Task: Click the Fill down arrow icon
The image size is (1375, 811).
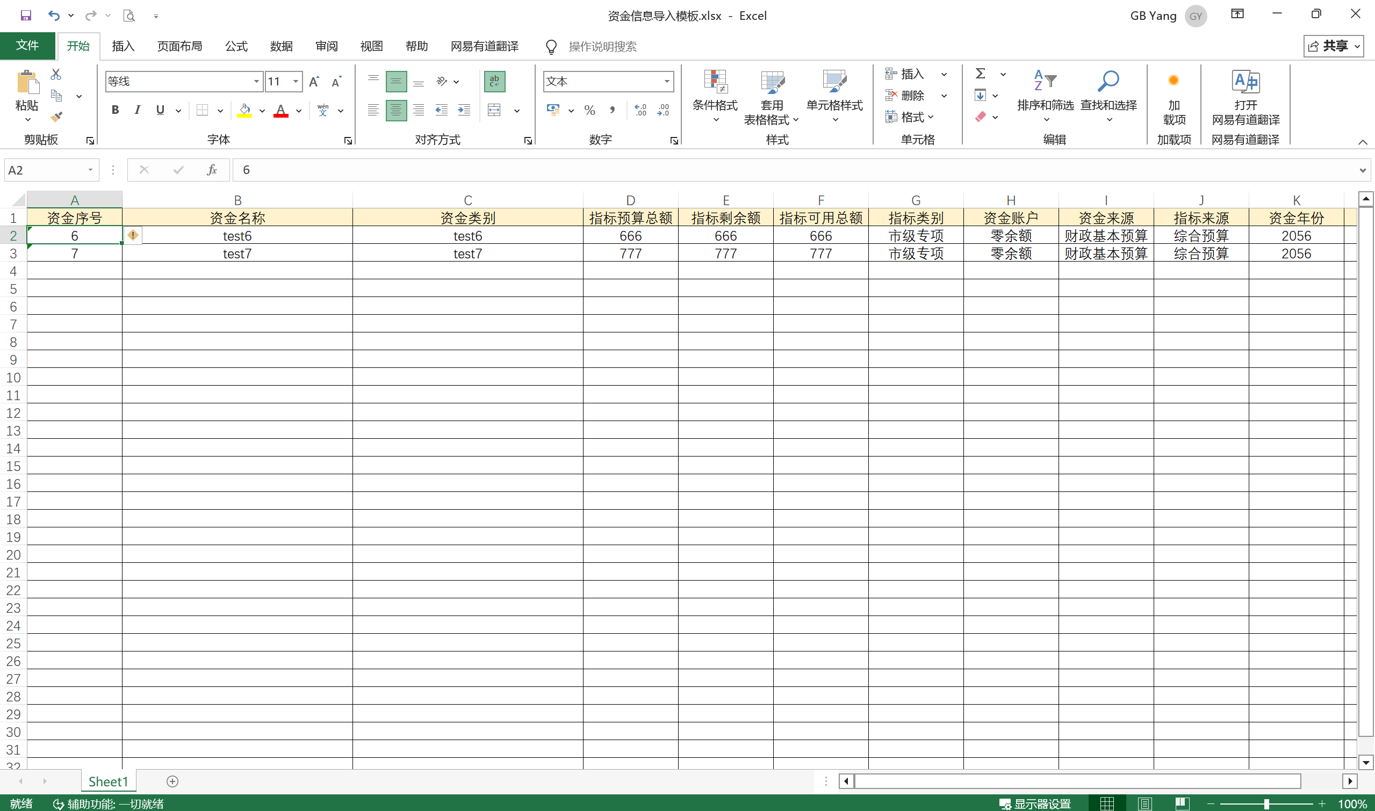Action: (x=980, y=96)
